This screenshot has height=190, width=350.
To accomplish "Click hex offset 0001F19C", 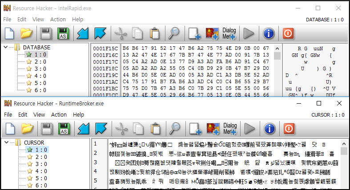I will point(105,75).
